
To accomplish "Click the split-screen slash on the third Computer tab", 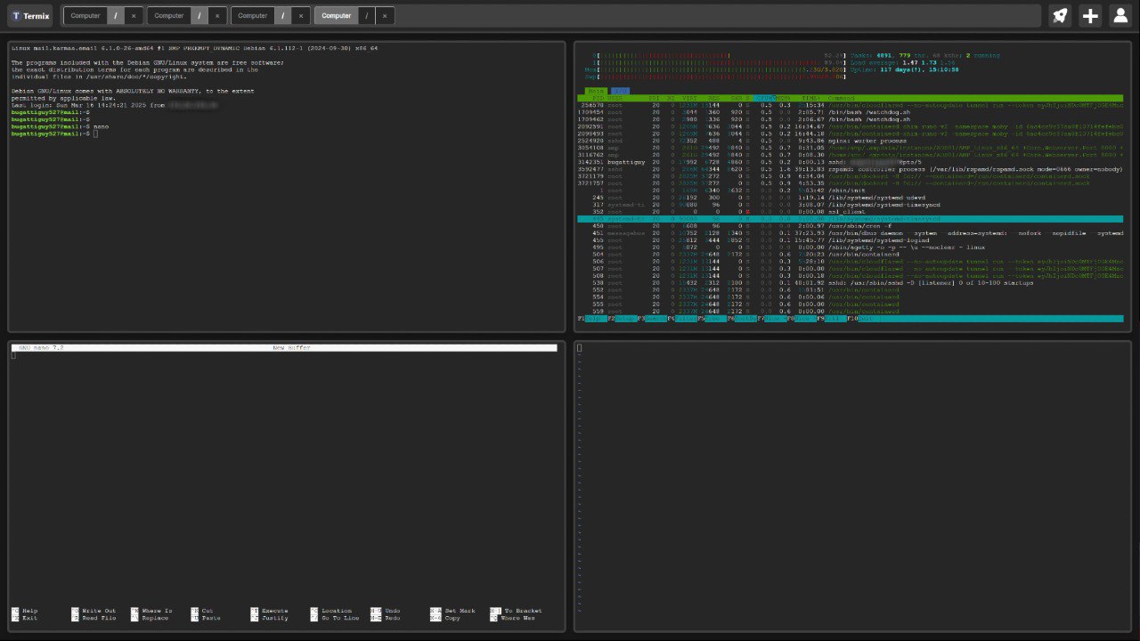I will coord(283,15).
